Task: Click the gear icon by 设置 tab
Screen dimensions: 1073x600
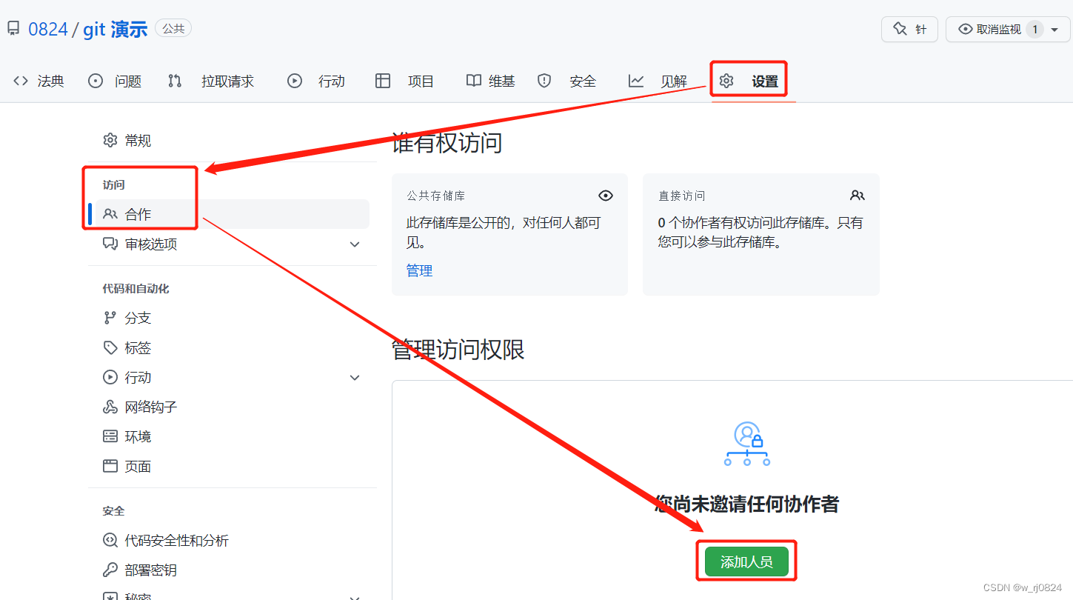Action: coord(726,81)
